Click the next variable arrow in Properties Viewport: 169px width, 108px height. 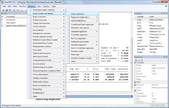[142, 60]
